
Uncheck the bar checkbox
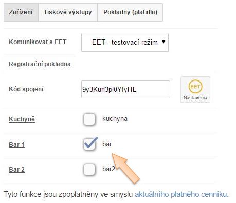pyautogui.click(x=89, y=144)
